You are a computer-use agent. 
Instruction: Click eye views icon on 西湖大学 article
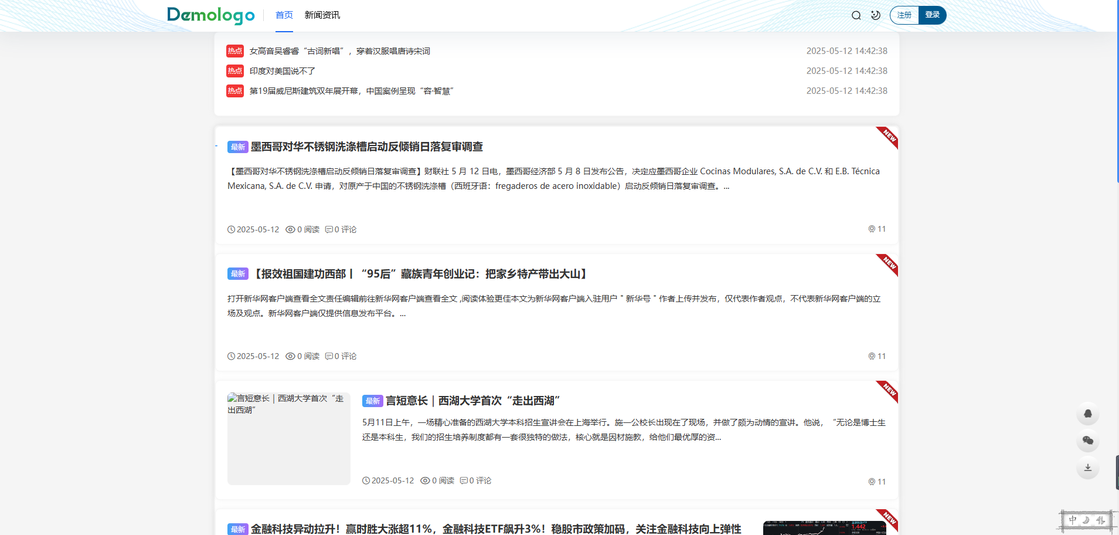tap(425, 480)
